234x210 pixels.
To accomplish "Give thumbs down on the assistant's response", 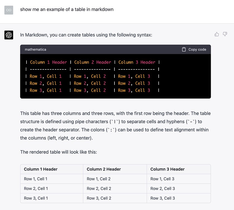I will pos(225,34).
